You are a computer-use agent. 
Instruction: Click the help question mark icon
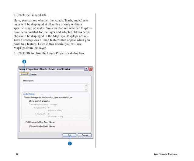pos(86,69)
